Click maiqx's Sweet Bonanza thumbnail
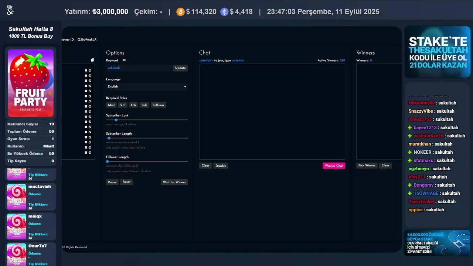This screenshot has height=266, width=473. click(17, 226)
